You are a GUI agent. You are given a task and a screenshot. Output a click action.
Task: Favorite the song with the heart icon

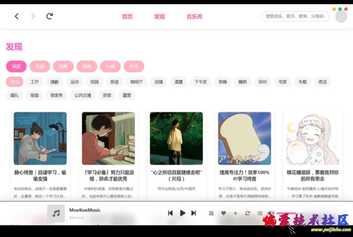(223, 213)
